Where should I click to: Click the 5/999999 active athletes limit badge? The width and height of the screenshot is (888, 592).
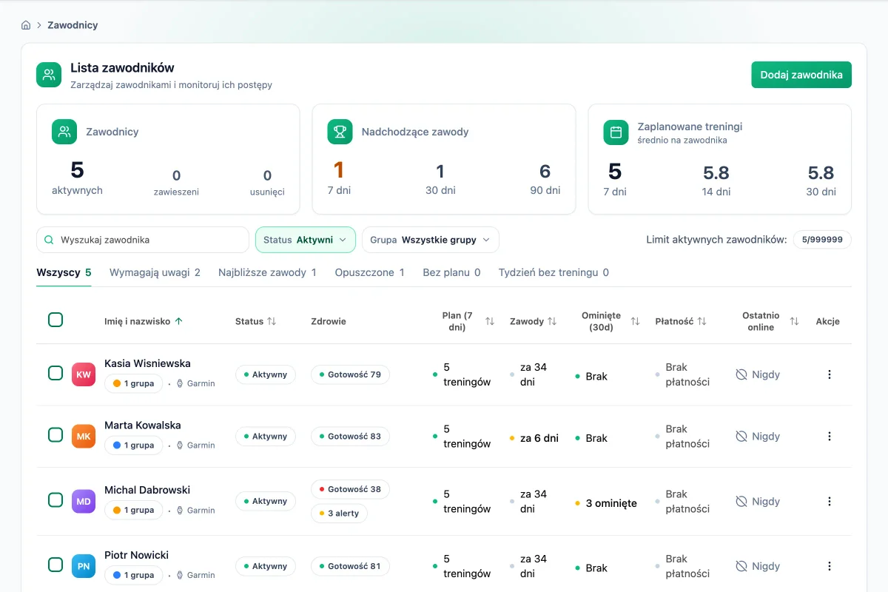pyautogui.click(x=822, y=240)
